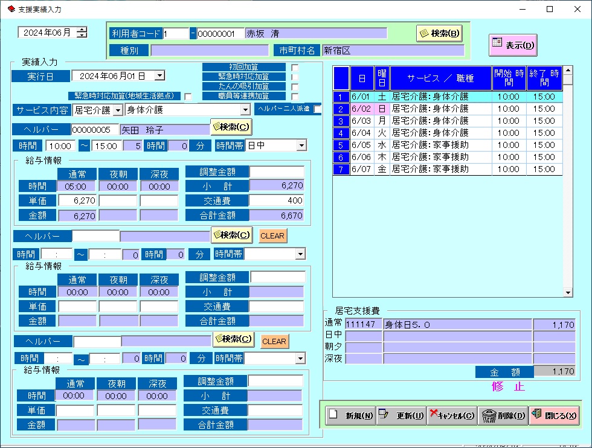
Task: Toggle the 職員等連携加算 checkbox
Action: 295,96
